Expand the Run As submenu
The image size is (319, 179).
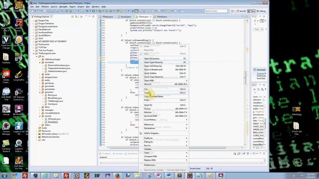coord(164,146)
